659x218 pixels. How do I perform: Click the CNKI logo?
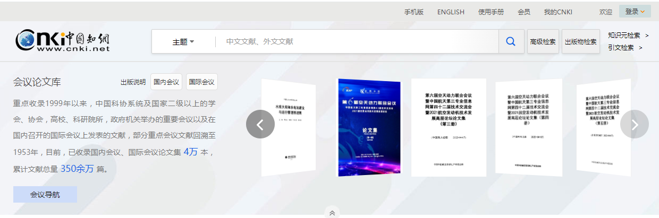coord(63,40)
